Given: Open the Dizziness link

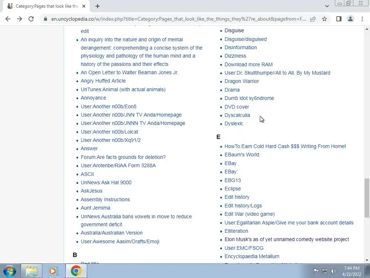Looking at the screenshot, I should (x=235, y=56).
